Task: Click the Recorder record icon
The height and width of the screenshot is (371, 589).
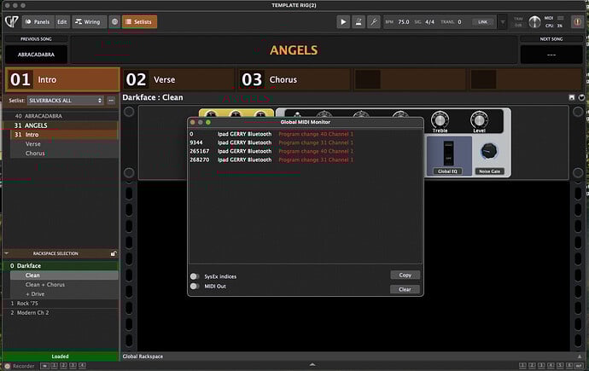Action: click(7, 365)
